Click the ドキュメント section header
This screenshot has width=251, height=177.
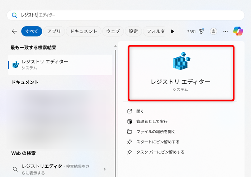25,82
